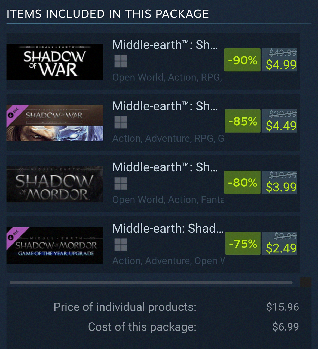Click Windows icon in the -85% DLC row
318x349 pixels.
pos(121,122)
